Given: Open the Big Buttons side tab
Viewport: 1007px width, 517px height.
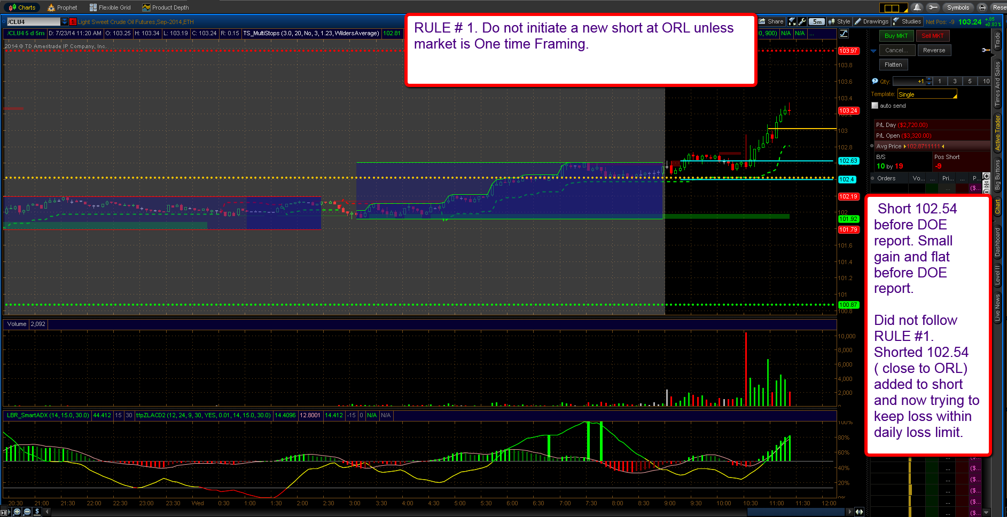Looking at the screenshot, I should tap(997, 175).
